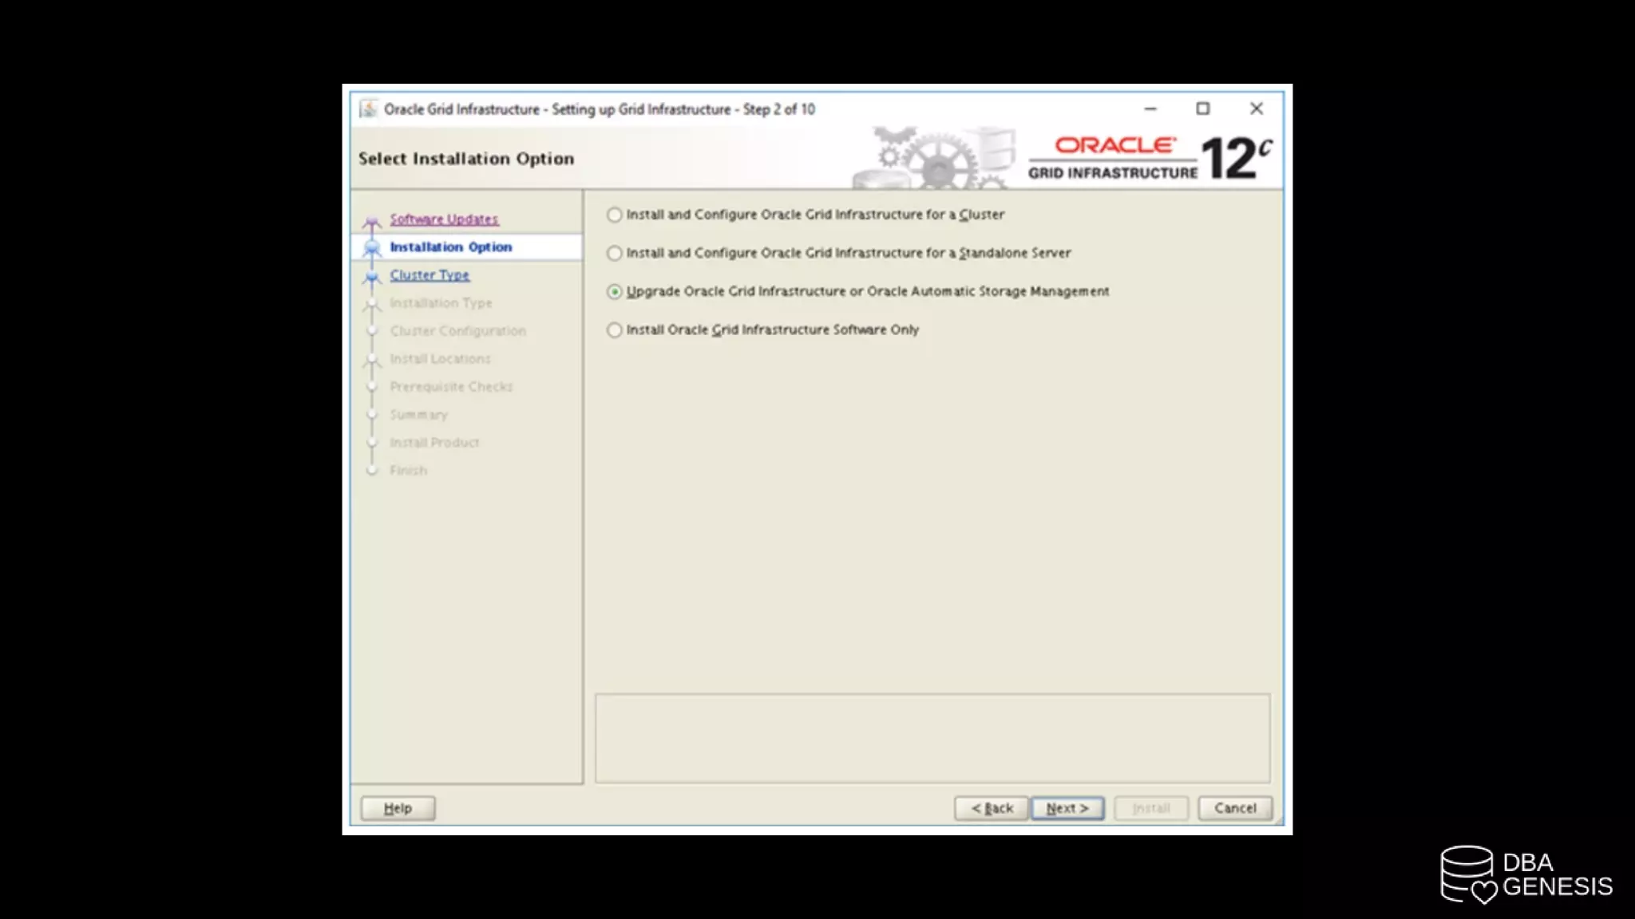The width and height of the screenshot is (1635, 919).
Task: Select Install and Configure for a Cluster
Action: [614, 215]
